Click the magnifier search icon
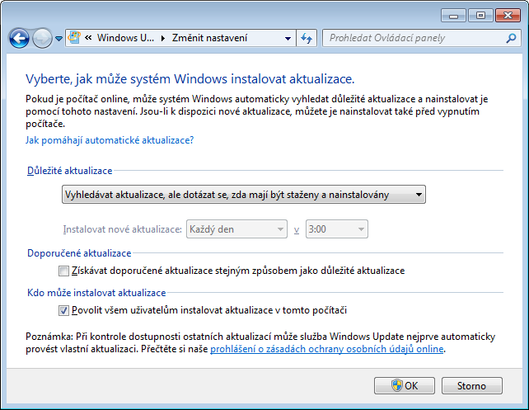This screenshot has height=410, width=529. click(512, 38)
